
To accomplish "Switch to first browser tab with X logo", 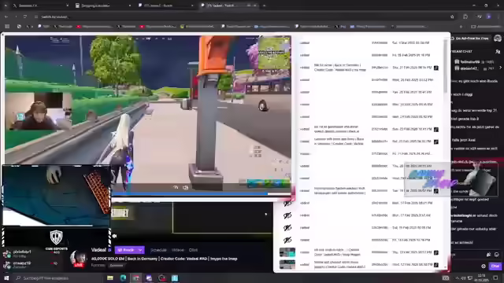I will click(x=40, y=6).
